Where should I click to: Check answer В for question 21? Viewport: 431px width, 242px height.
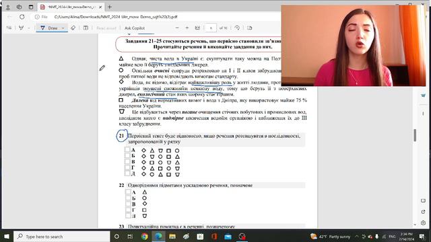[127, 161]
